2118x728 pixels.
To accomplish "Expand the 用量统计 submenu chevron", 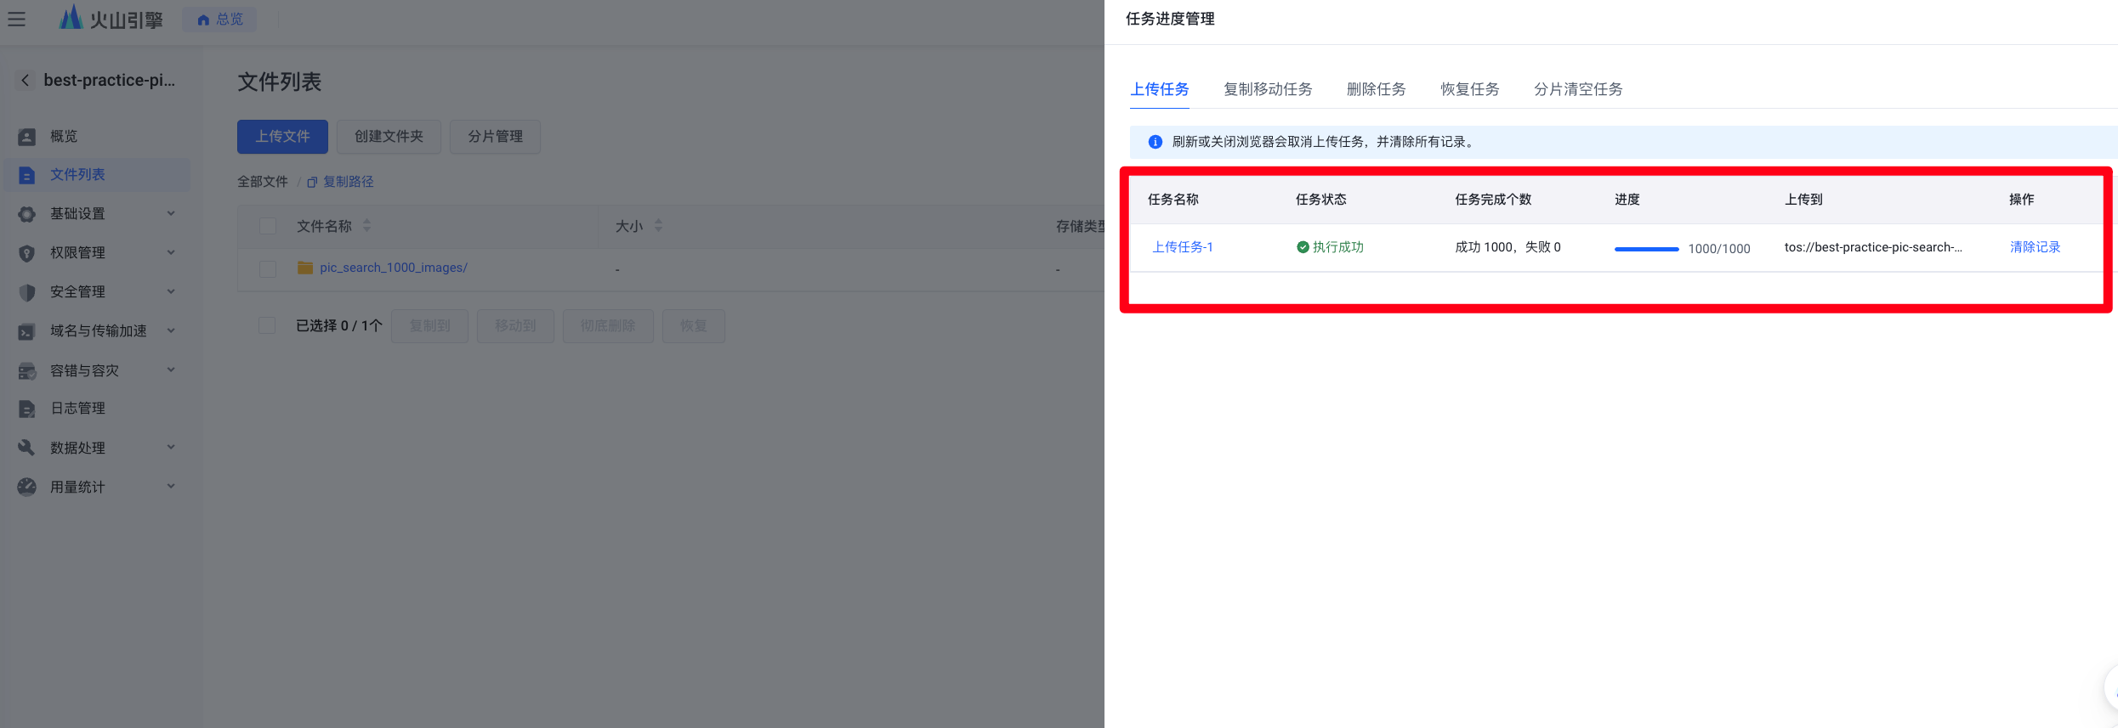I will click(x=171, y=486).
